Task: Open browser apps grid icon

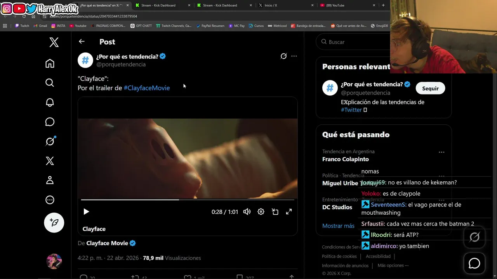Action: pos(5,26)
